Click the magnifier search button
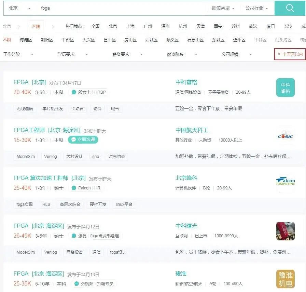Viewport: 306px width, 292px height. click(x=290, y=8)
